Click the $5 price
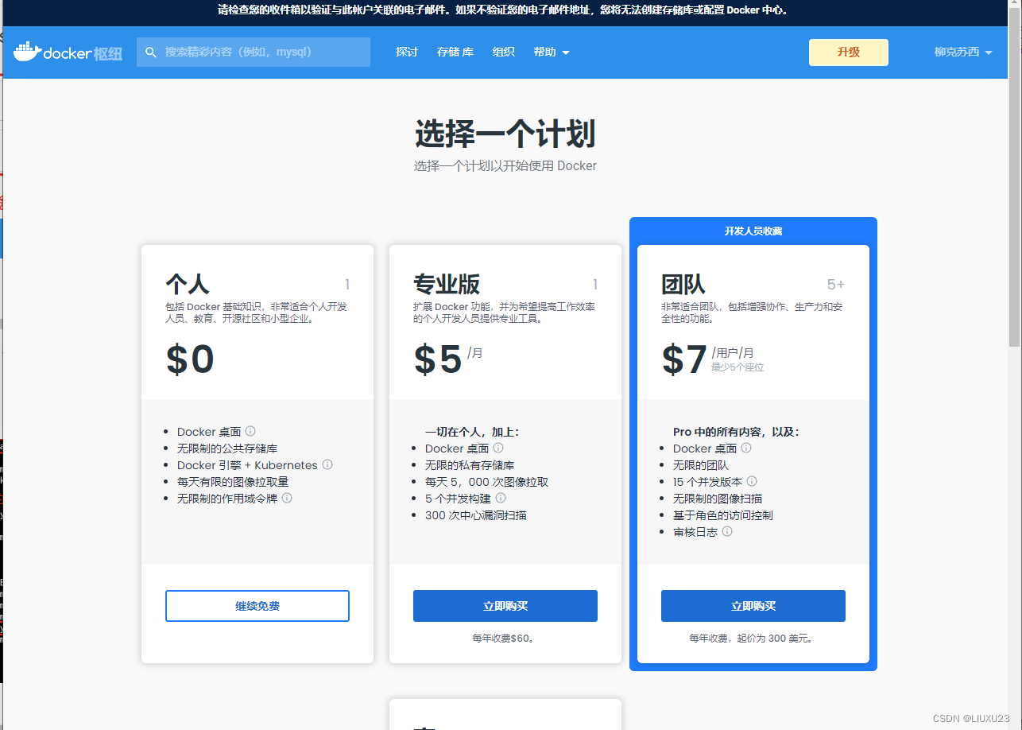The height and width of the screenshot is (730, 1022). [438, 359]
